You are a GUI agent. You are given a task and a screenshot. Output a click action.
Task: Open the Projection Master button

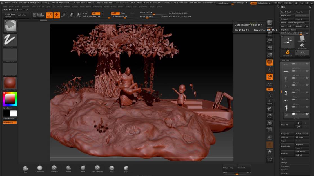click(x=10, y=15)
